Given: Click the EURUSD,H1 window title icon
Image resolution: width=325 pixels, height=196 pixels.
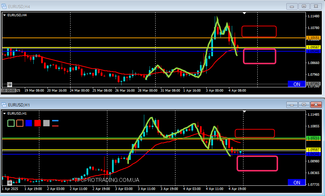Looking at the screenshot, I should [x=4, y=105].
